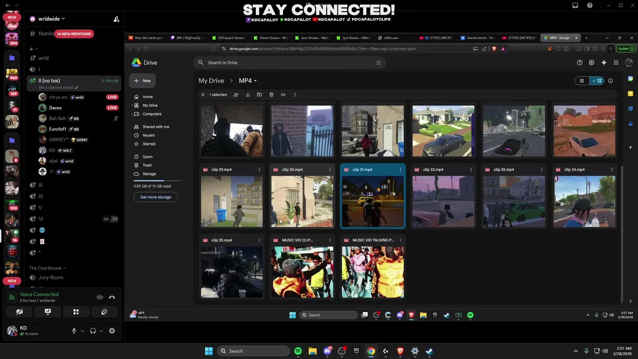Copy link for selected Drive file
638x359 pixels.
click(283, 95)
